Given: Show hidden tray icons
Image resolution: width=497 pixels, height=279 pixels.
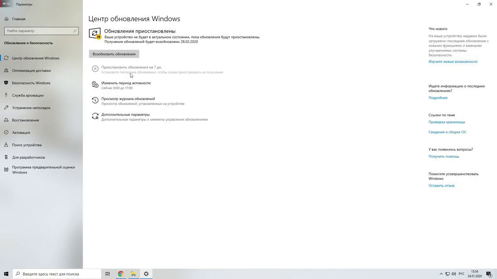Looking at the screenshot, I should point(441,274).
